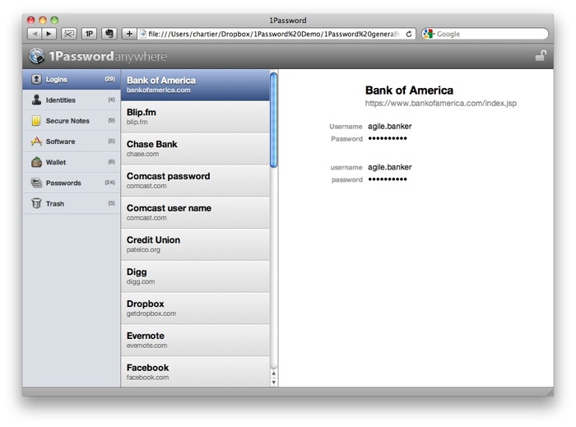Image resolution: width=576 pixels, height=427 pixels.
Task: Click the agile.banker value beside capitalized Username
Action: coord(390,127)
